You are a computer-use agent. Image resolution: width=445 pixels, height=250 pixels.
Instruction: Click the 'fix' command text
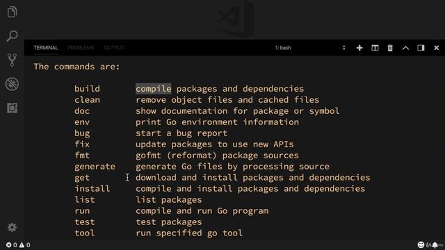(82, 144)
